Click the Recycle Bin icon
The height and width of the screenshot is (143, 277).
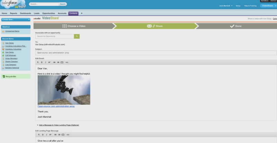click(4, 77)
